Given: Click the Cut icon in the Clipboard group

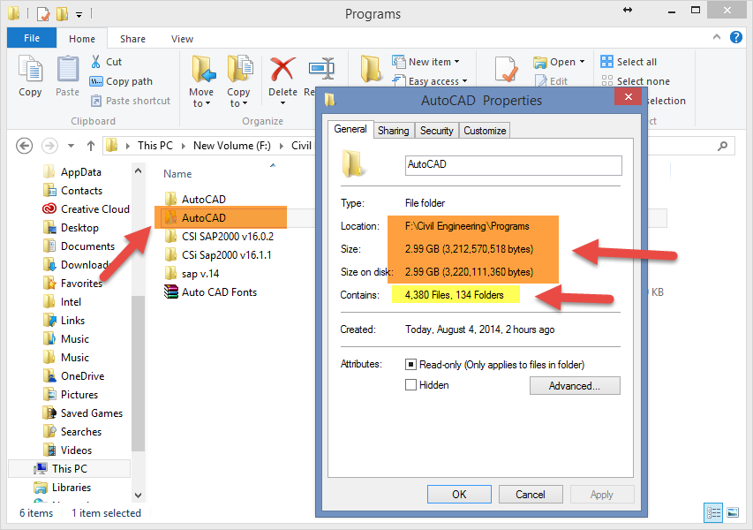Looking at the screenshot, I should pyautogui.click(x=96, y=62).
